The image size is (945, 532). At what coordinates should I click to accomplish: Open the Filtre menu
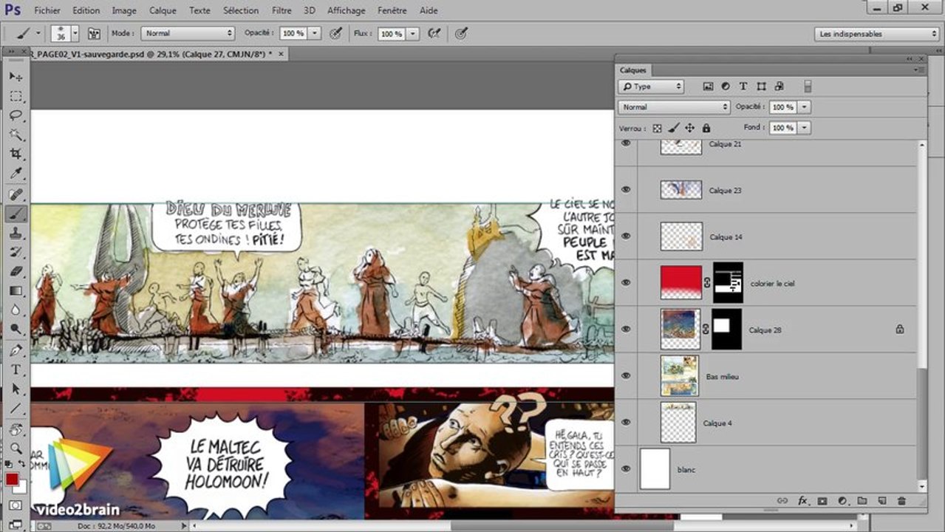tap(281, 10)
